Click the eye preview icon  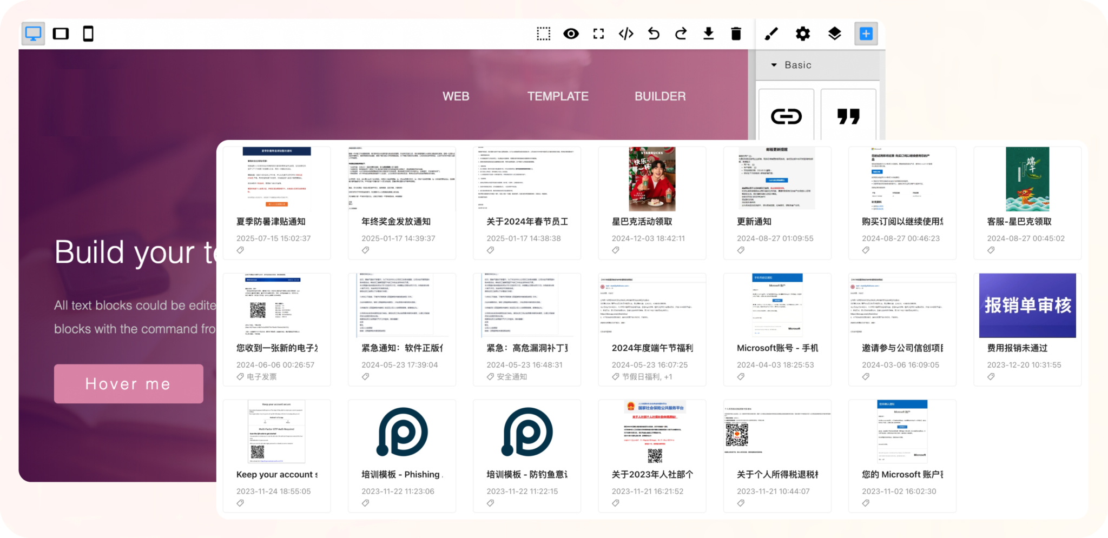[571, 34]
